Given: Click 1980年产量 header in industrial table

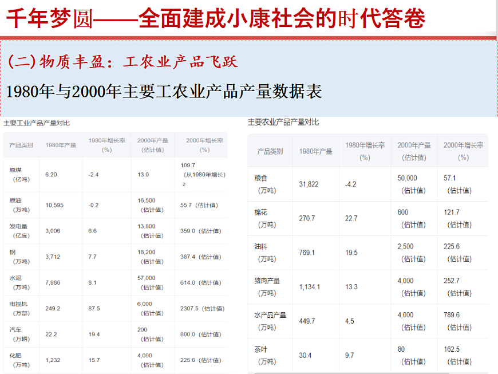Looking at the screenshot, I should (x=61, y=145).
